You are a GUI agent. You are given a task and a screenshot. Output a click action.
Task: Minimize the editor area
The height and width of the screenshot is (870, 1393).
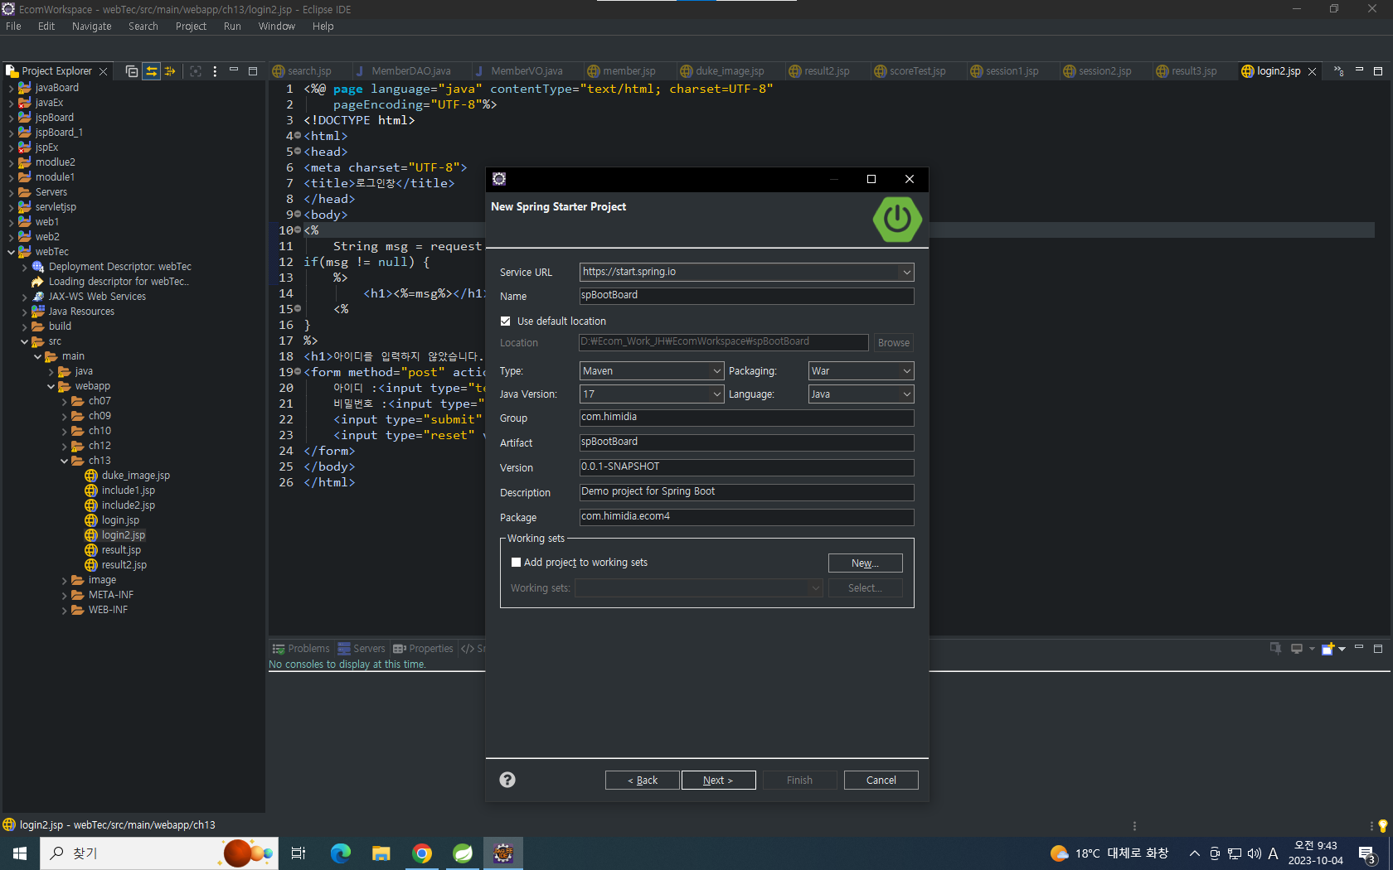1360,70
